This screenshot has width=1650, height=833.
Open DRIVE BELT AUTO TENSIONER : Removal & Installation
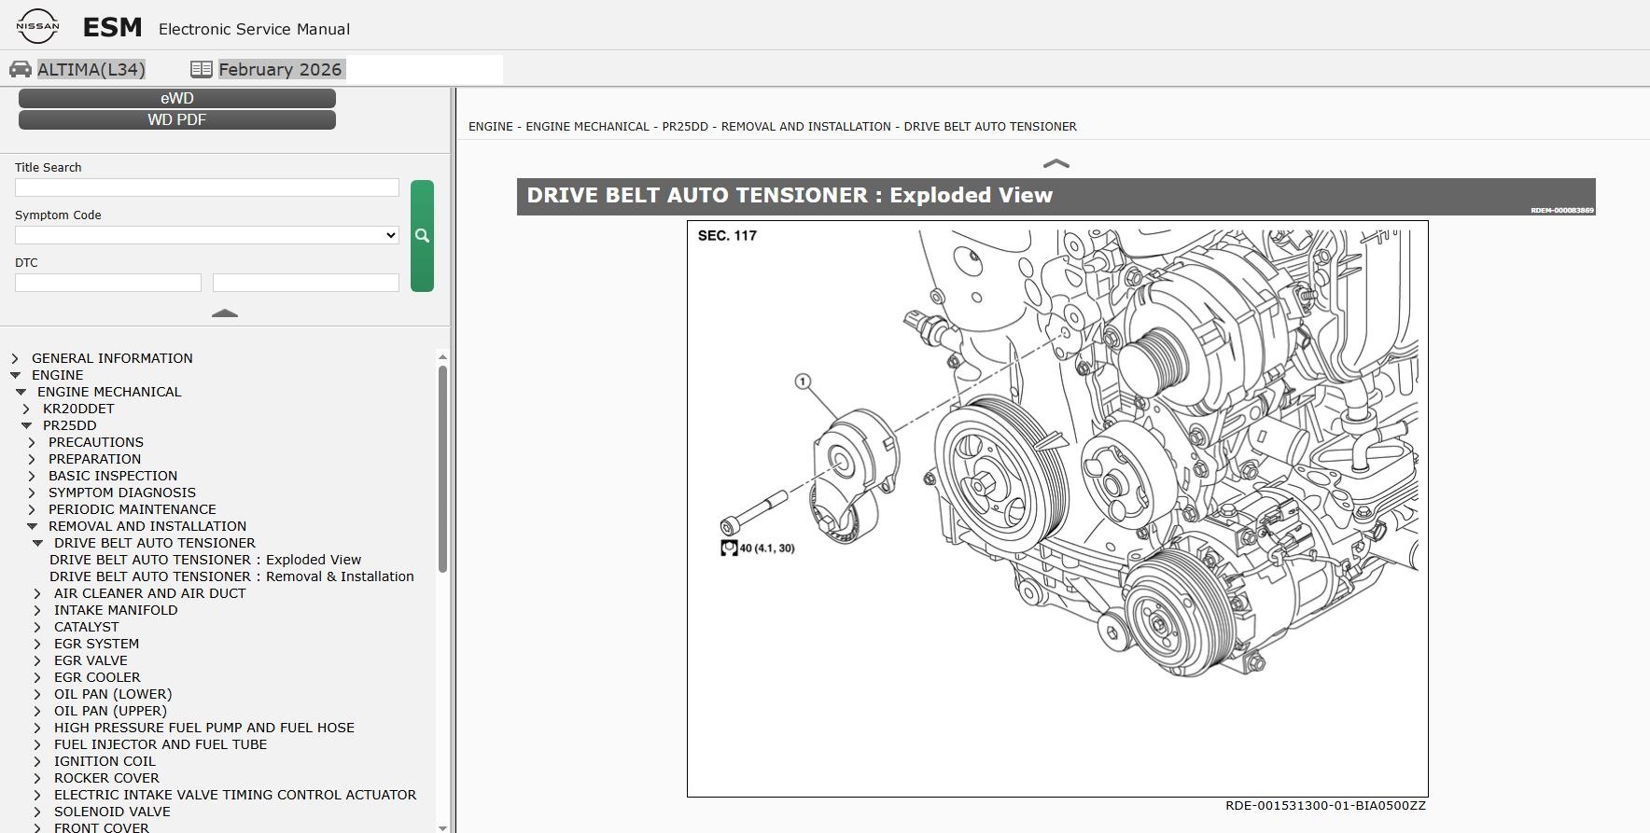[x=231, y=576]
